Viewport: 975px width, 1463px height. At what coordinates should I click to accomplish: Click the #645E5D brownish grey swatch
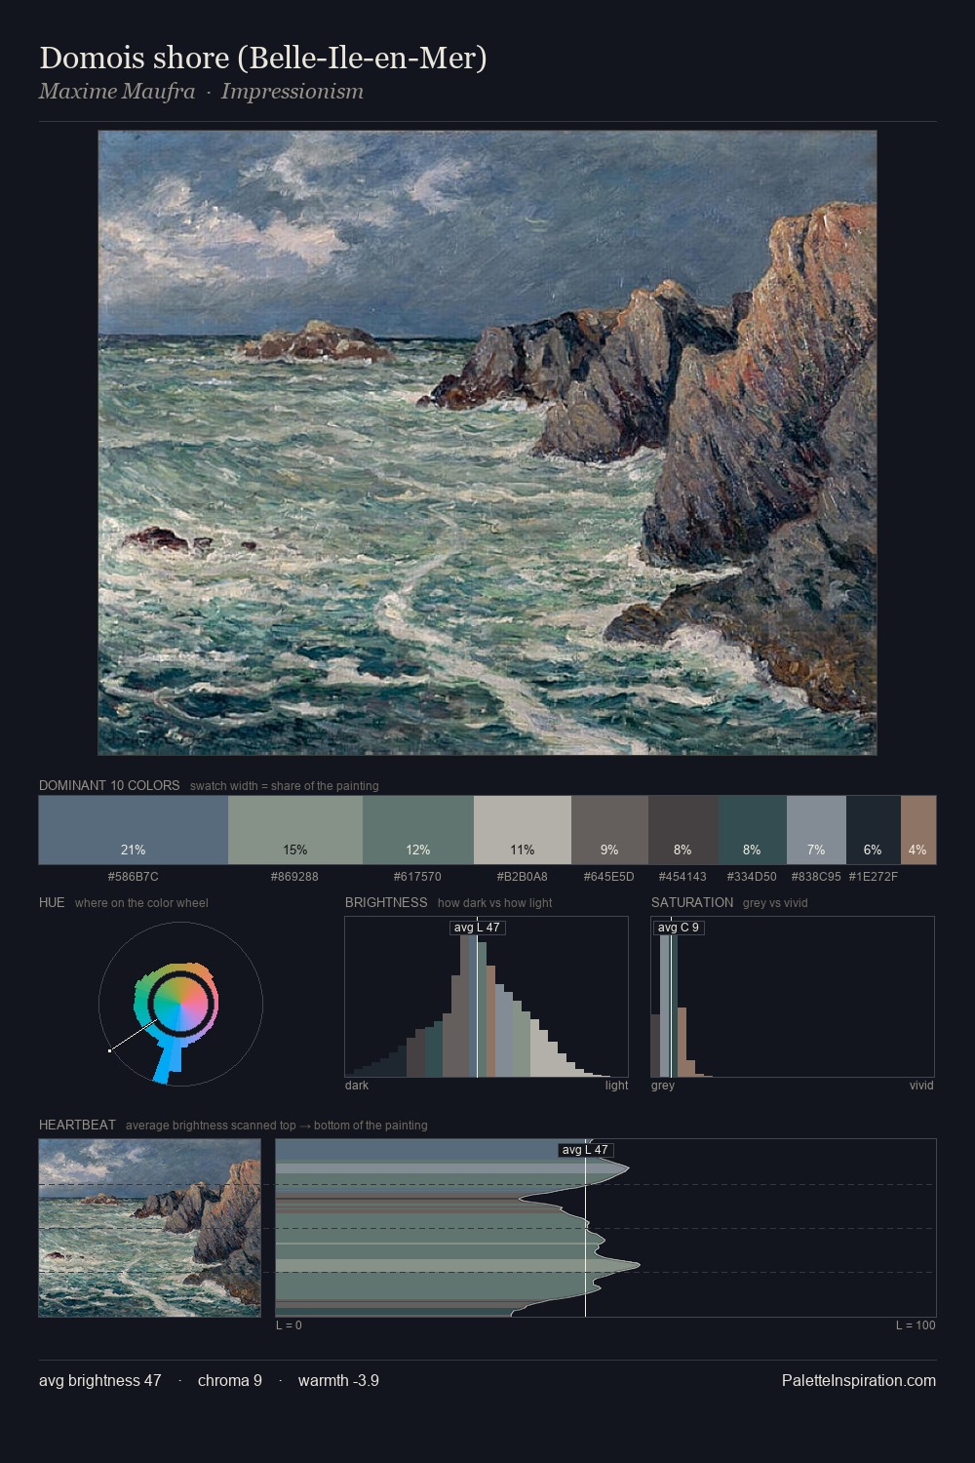pos(609,830)
